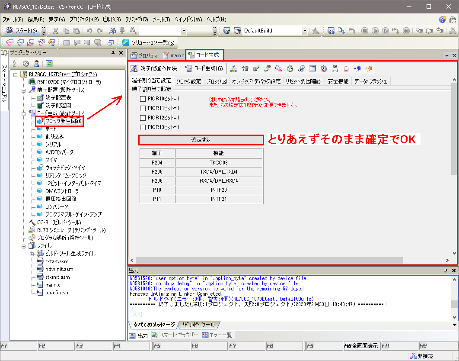Select the CC-RL build tool tree item
Screen dimensions: 459x361
point(59,222)
